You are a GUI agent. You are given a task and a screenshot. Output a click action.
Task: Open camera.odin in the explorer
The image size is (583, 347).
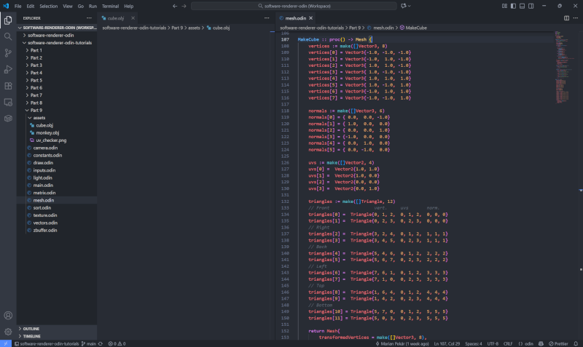(45, 148)
